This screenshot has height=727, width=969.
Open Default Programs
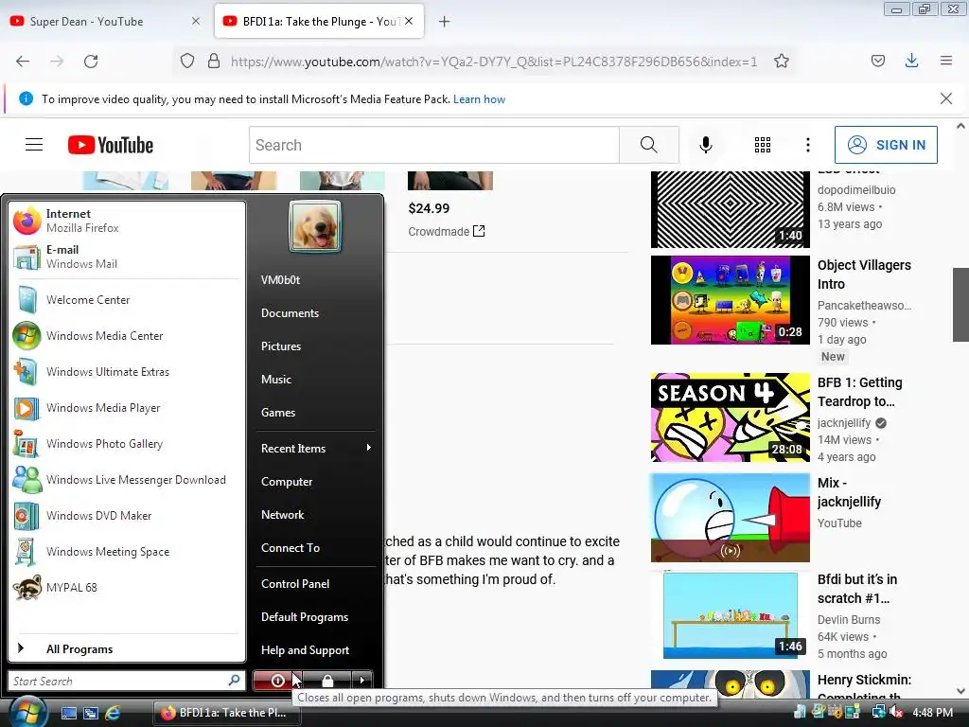tap(315, 617)
